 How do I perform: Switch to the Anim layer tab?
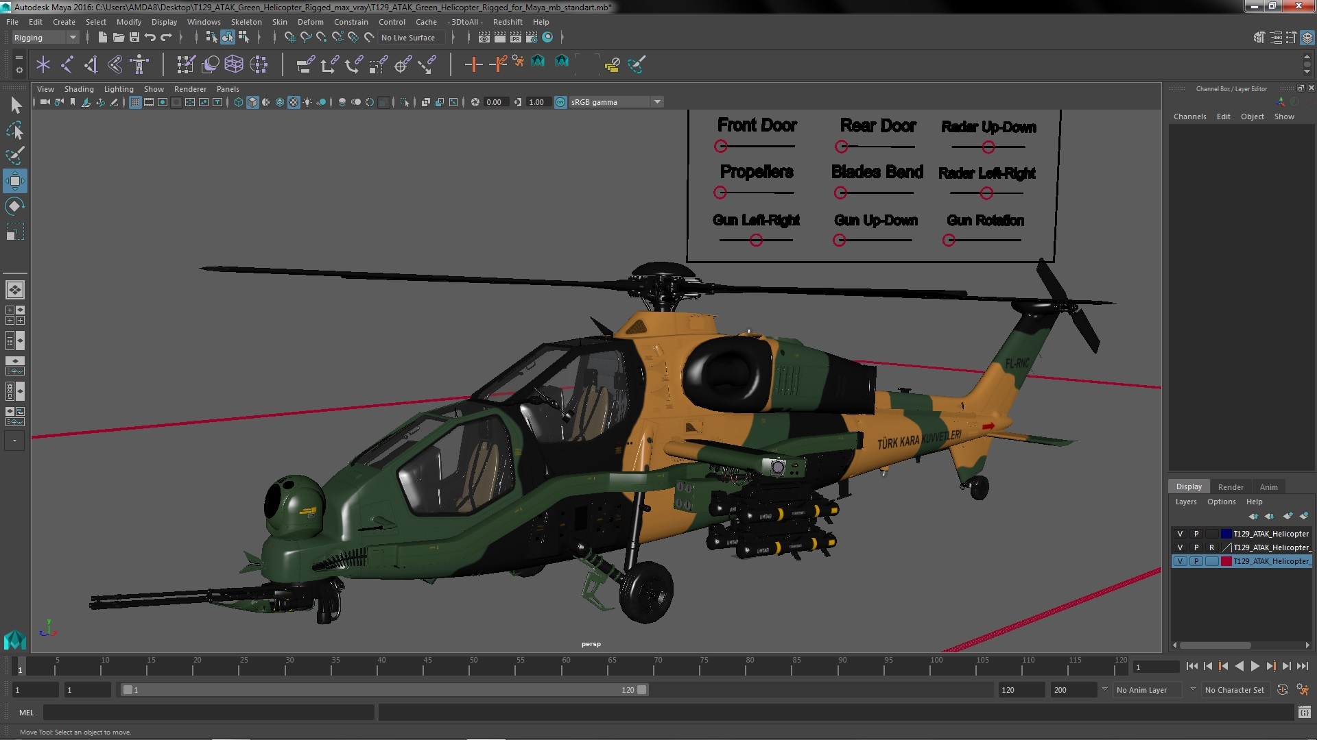pos(1268,487)
